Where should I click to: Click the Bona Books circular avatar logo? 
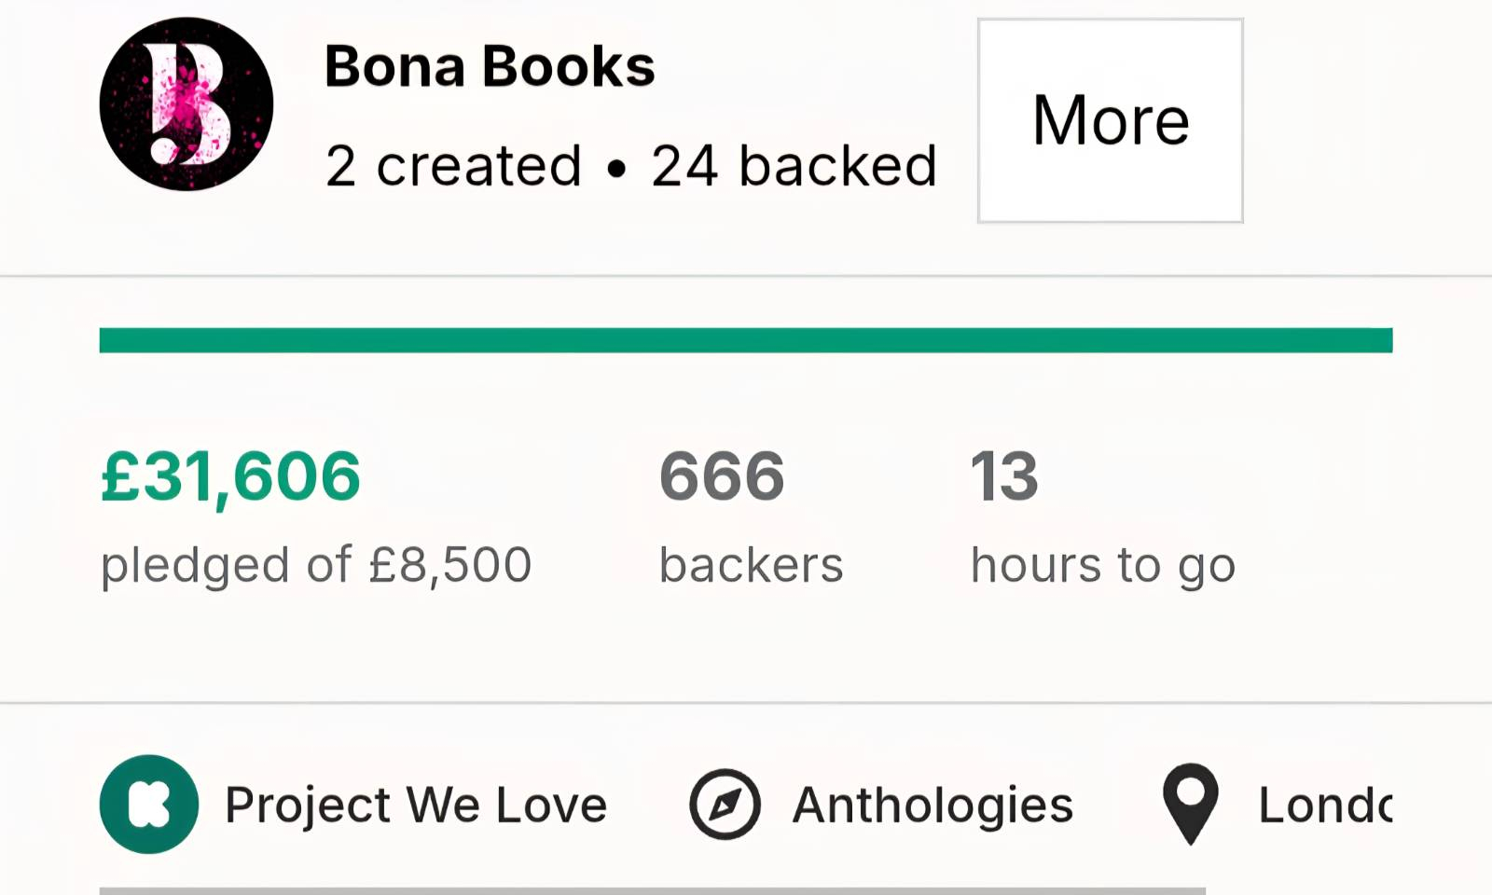(186, 104)
